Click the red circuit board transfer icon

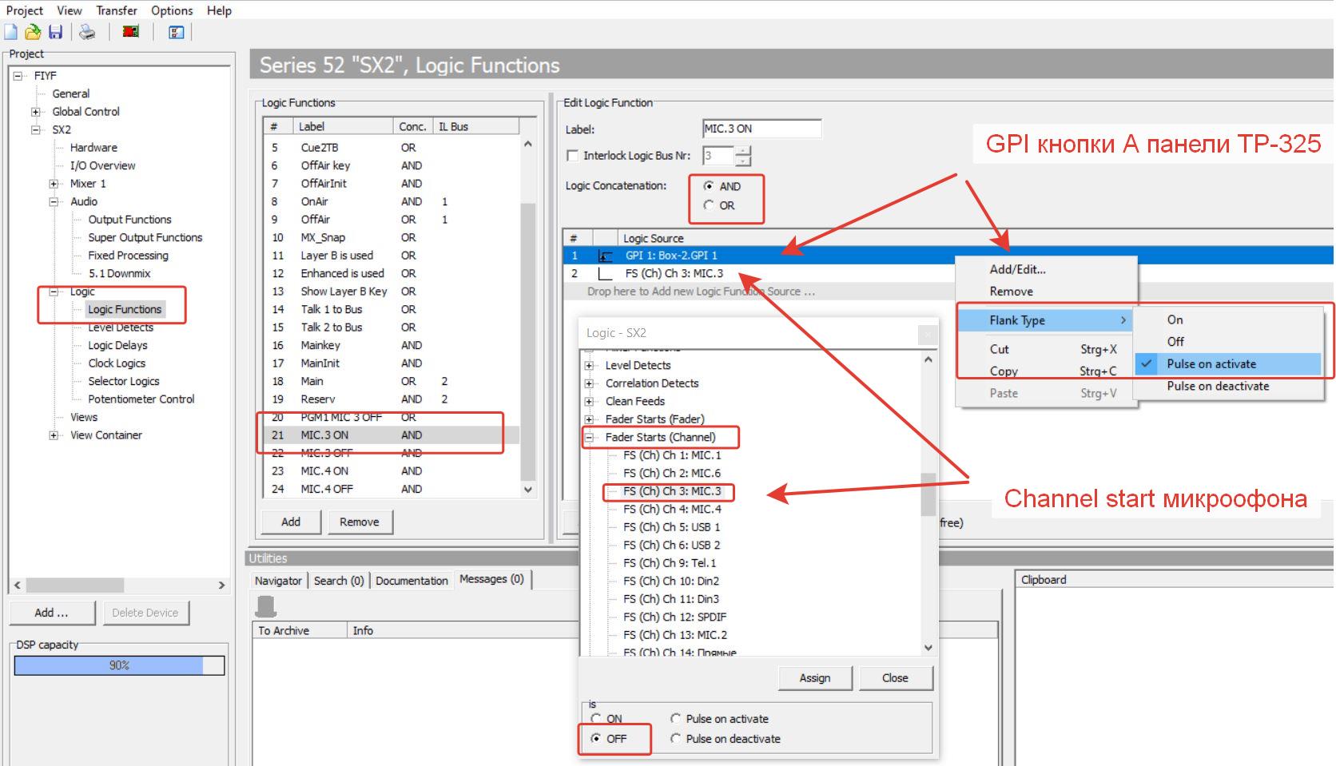(131, 32)
